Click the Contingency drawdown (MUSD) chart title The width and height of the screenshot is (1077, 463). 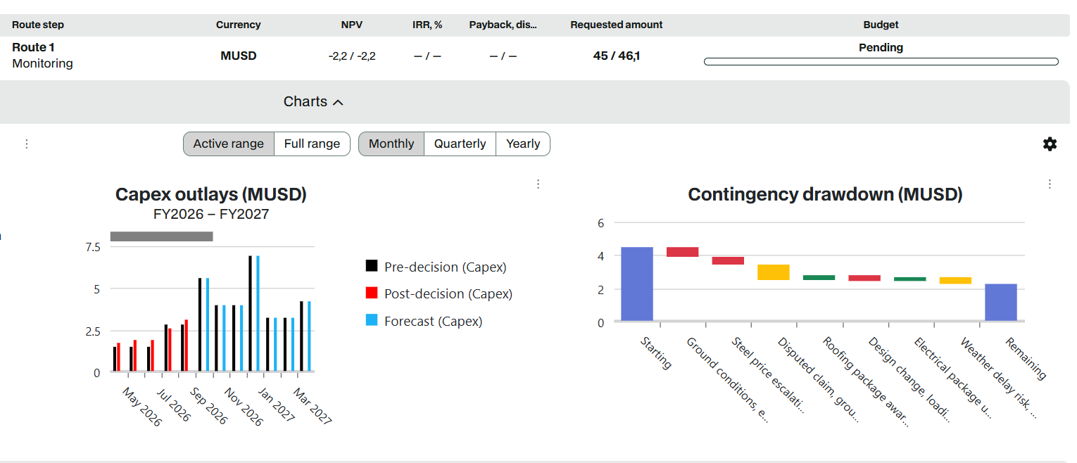[x=825, y=194]
